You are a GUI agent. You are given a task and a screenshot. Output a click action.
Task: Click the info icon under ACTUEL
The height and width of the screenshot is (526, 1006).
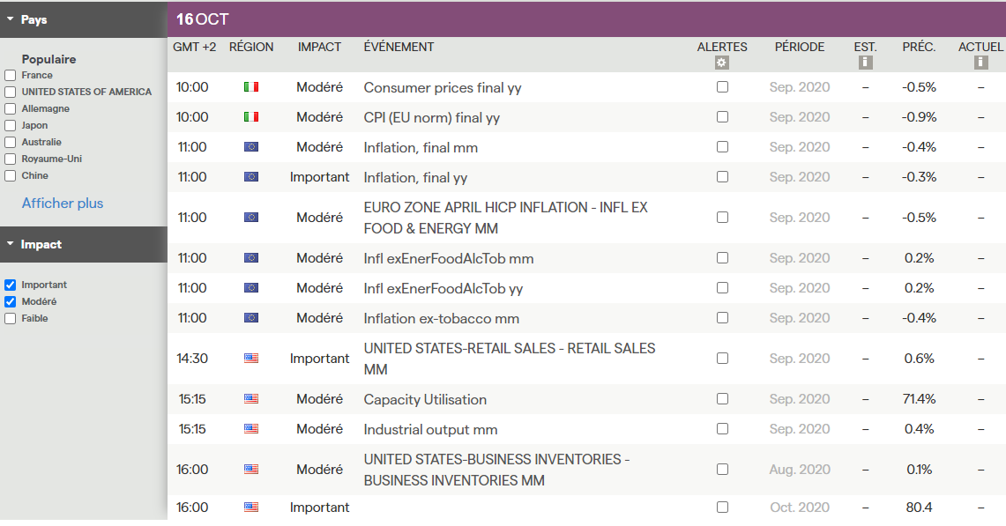(x=980, y=63)
